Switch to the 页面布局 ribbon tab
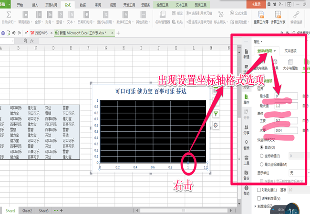This screenshot has height=214, width=310. point(52,5)
